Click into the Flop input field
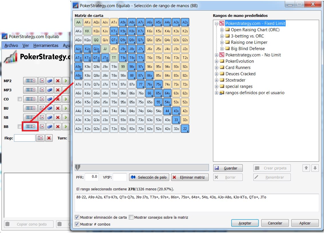The width and height of the screenshot is (324, 233). [x=25, y=138]
